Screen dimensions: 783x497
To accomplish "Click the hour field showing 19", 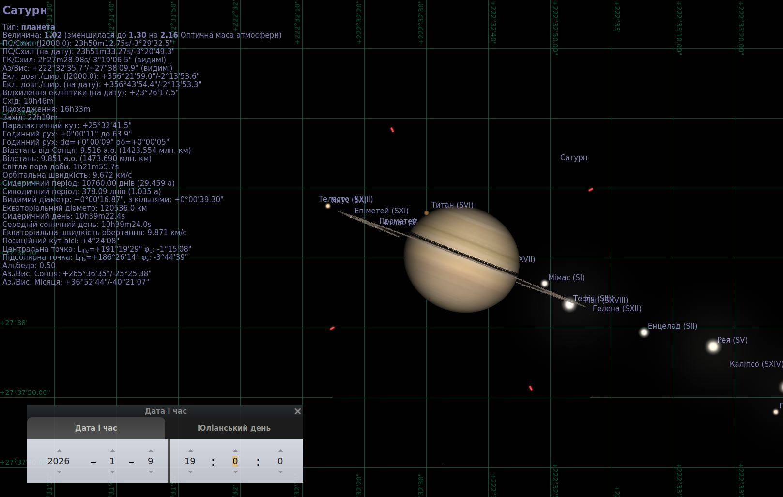I will point(190,461).
